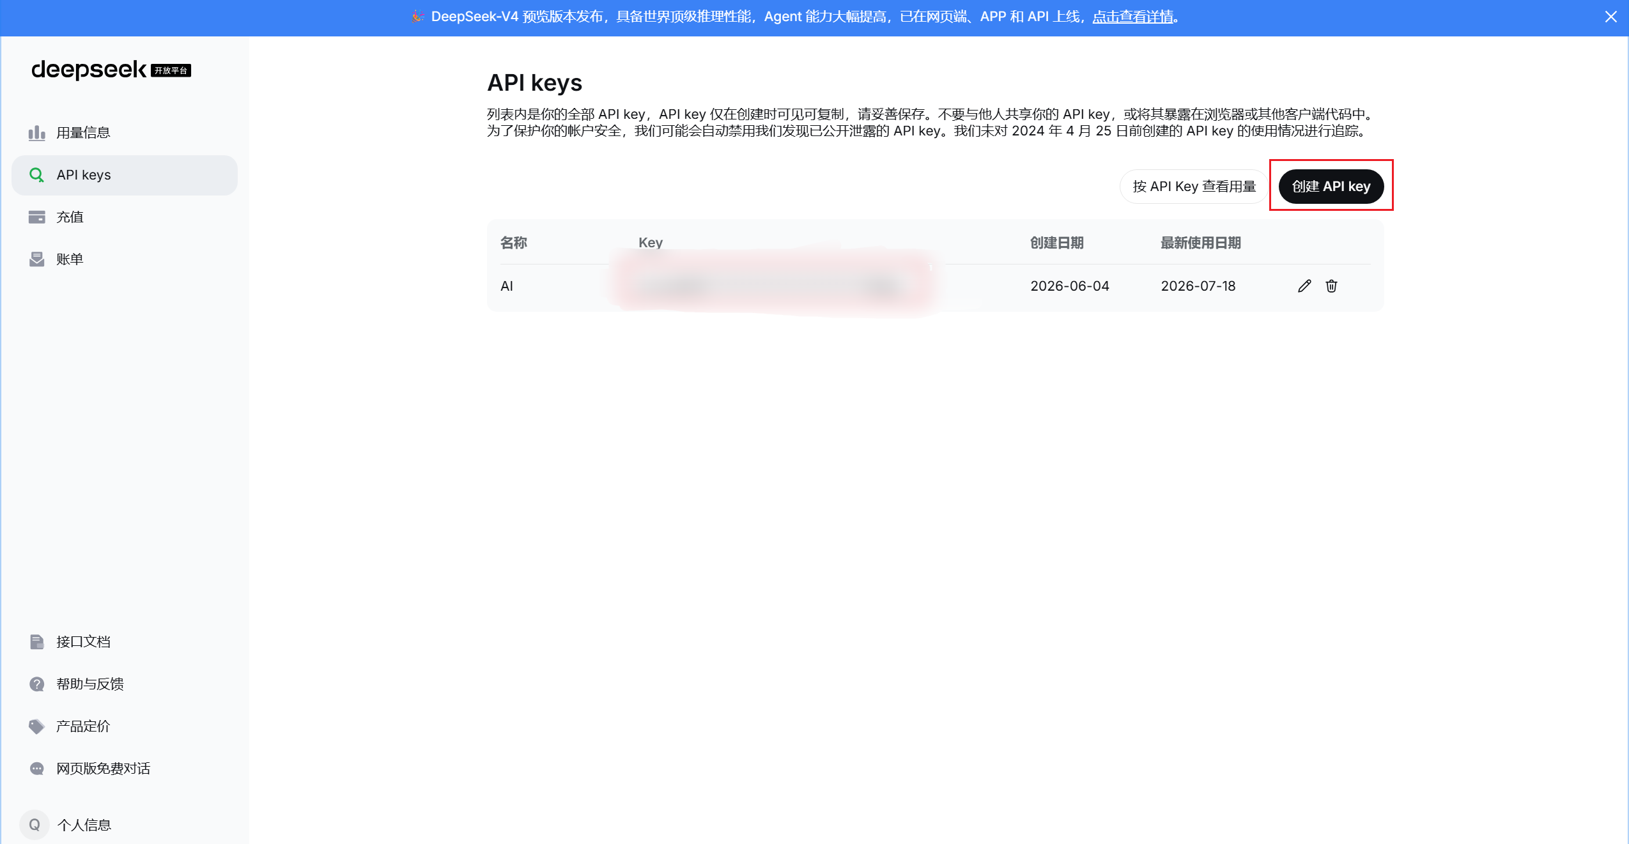This screenshot has height=844, width=1629.
Task: Click the 名称 column header
Action: pos(514,243)
